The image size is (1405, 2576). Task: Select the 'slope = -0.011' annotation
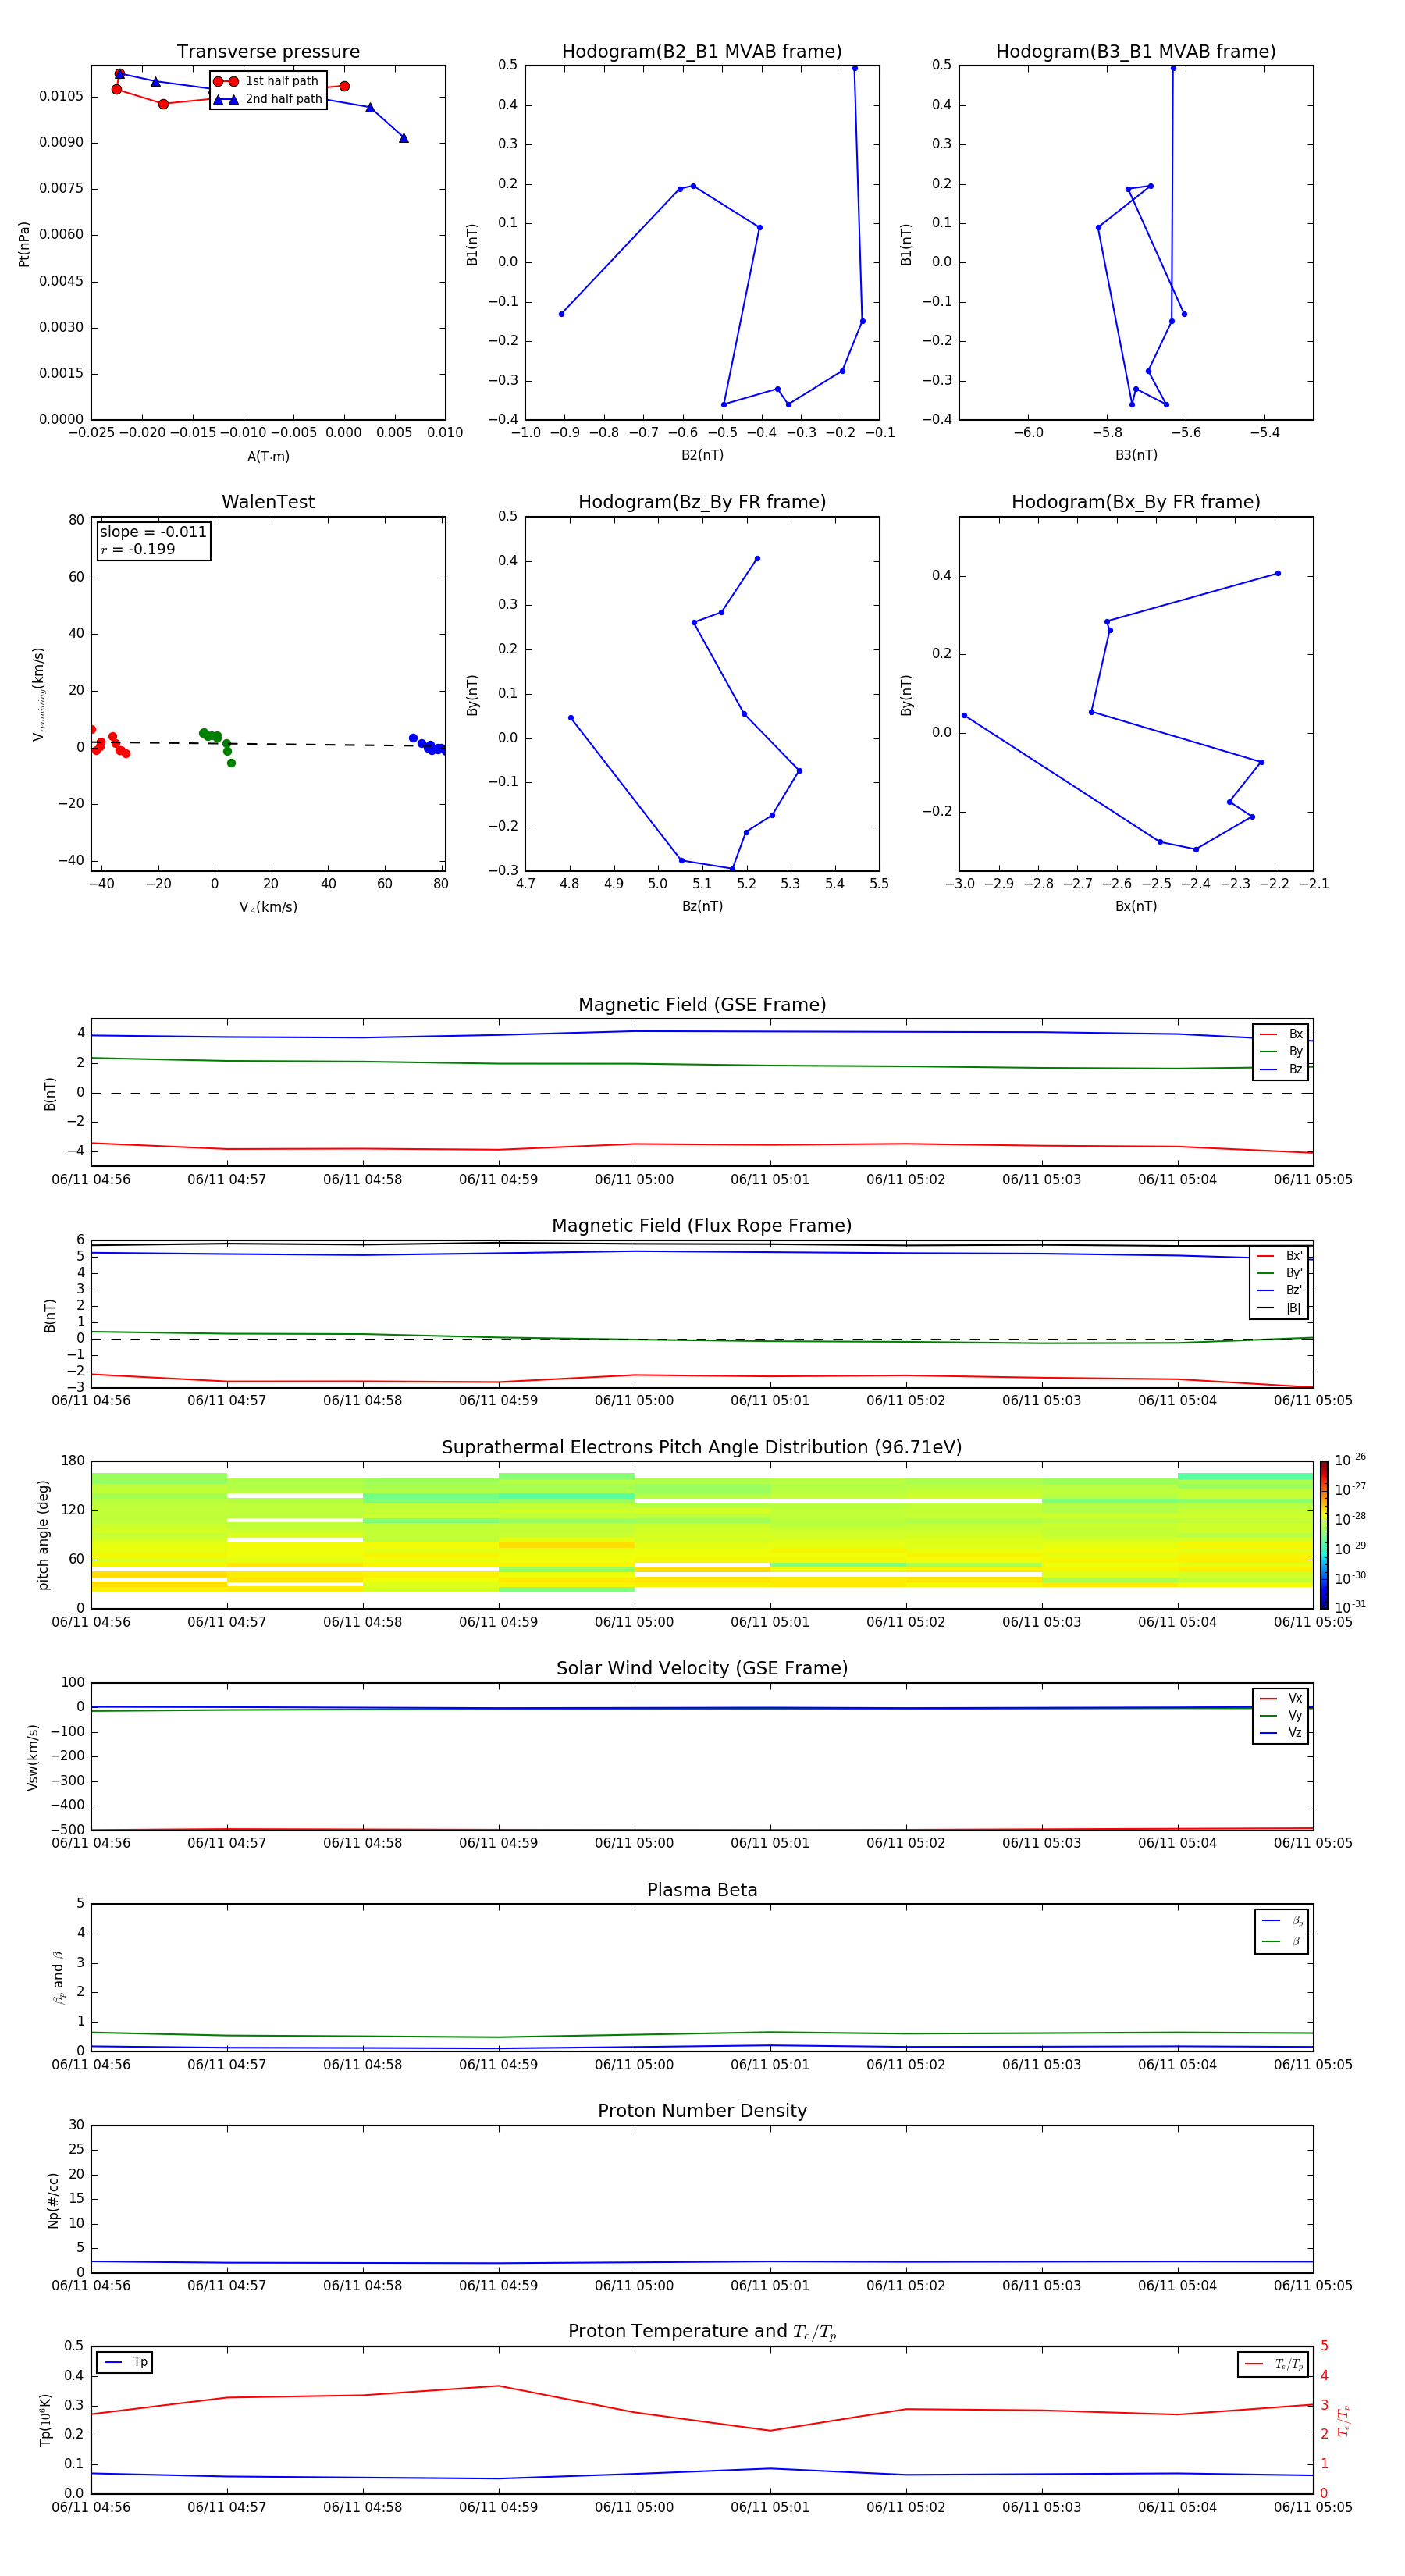tap(153, 532)
